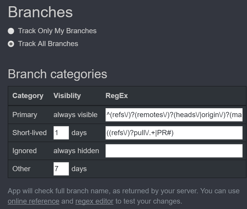Image resolution: width=247 pixels, height=209 pixels.
Task: Select the Track All Branches radio button
Action: [11, 44]
